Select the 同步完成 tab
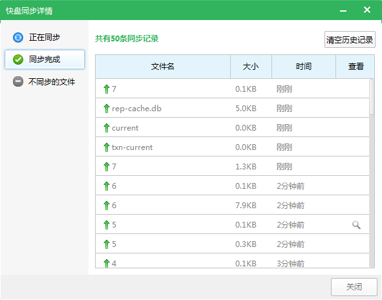Screen dimensions: 382x300 click(45, 59)
